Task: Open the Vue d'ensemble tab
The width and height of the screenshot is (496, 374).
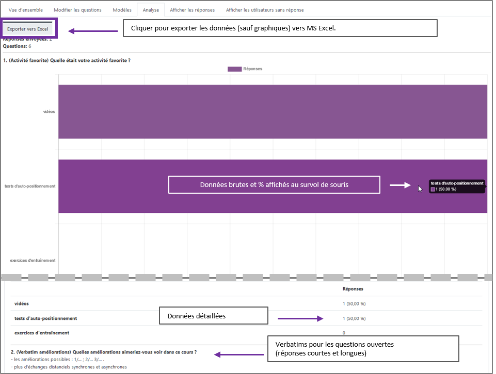Action: pos(26,10)
